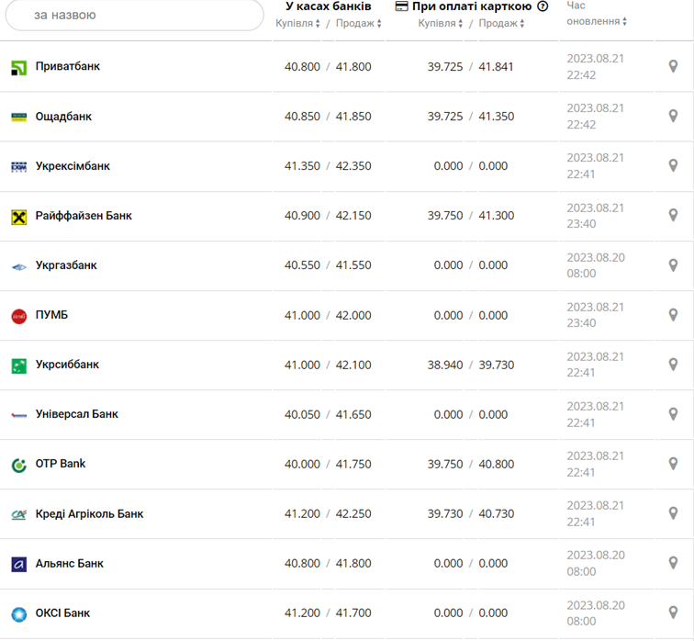Open the Універсал Банк link
This screenshot has height=641, width=694.
click(x=76, y=414)
